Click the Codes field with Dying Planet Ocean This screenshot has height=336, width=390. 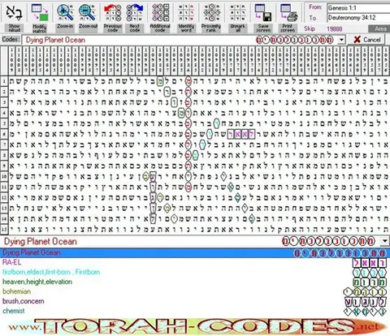click(180, 40)
